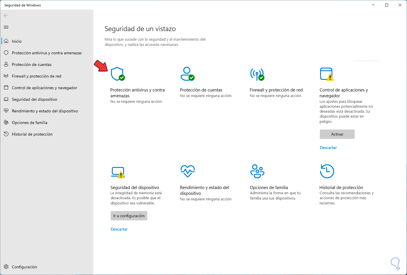Viewport: 407px width, 275px height.
Task: Click the Inicio home icon in sidebar
Action: [6, 41]
